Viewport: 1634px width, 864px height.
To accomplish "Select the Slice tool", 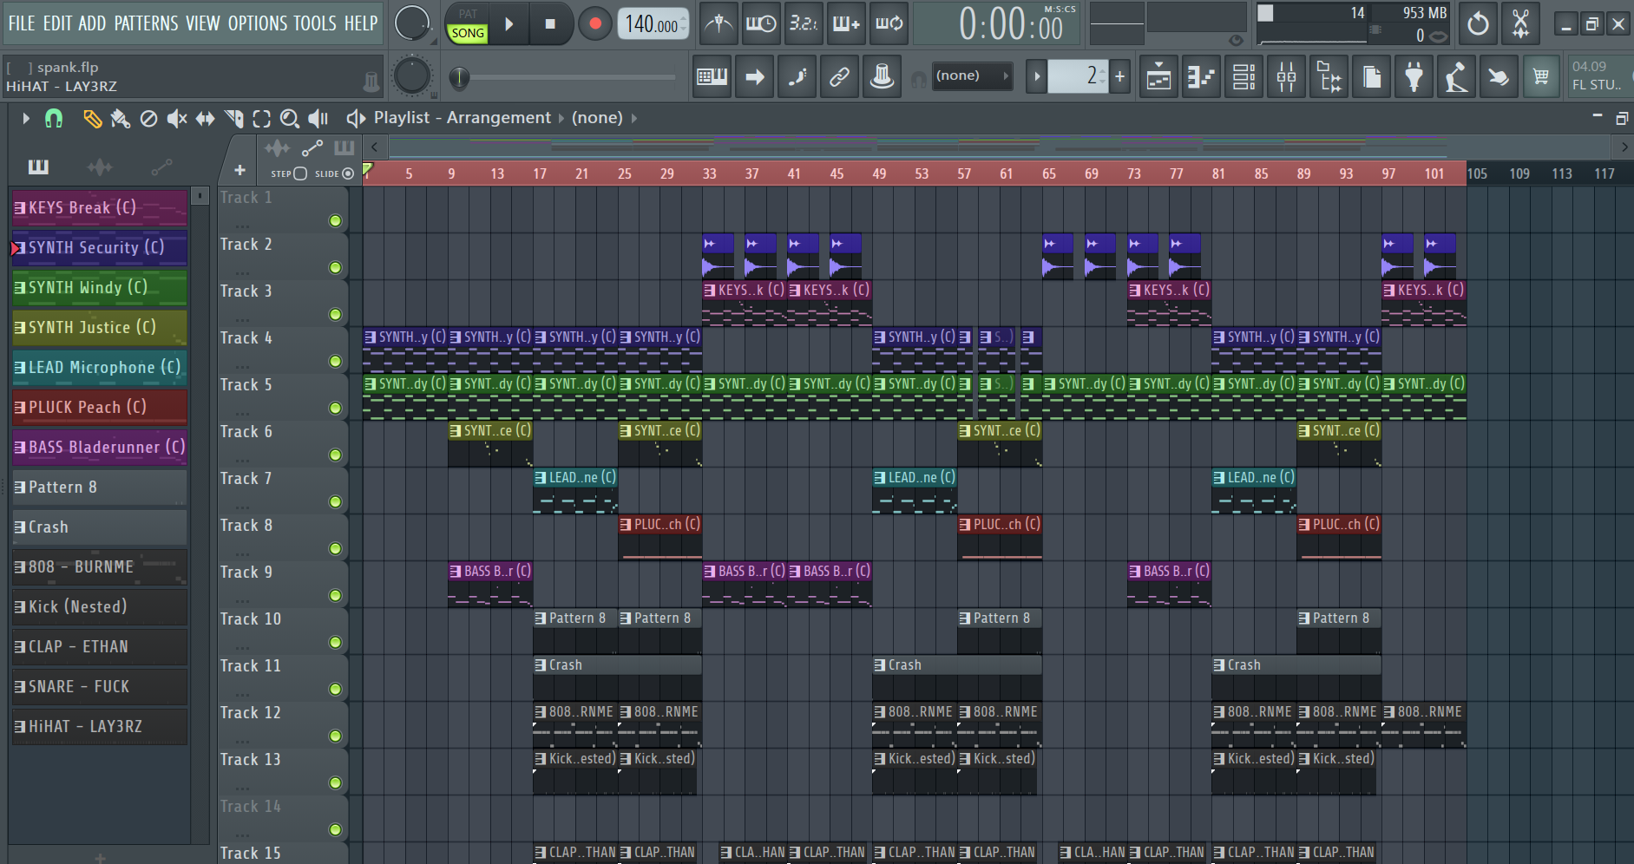I will tap(233, 119).
